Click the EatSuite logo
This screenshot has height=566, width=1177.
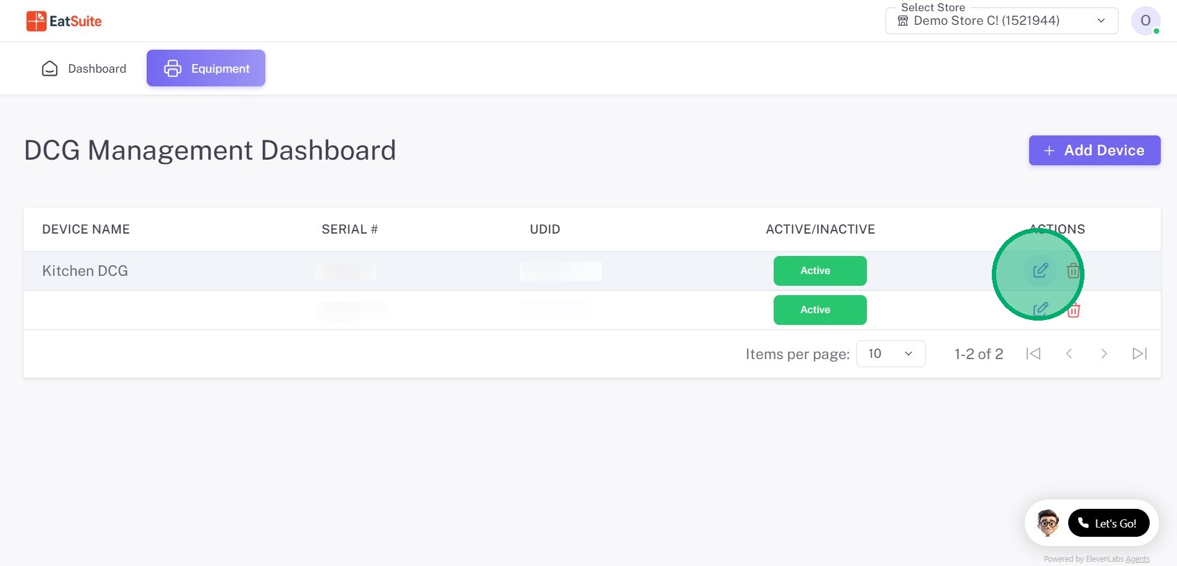coord(63,21)
